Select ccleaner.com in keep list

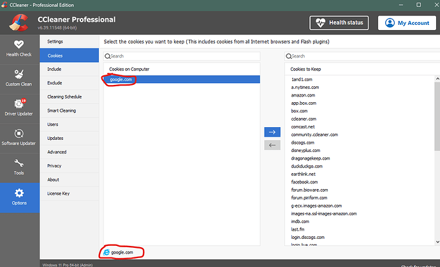pyautogui.click(x=304, y=119)
